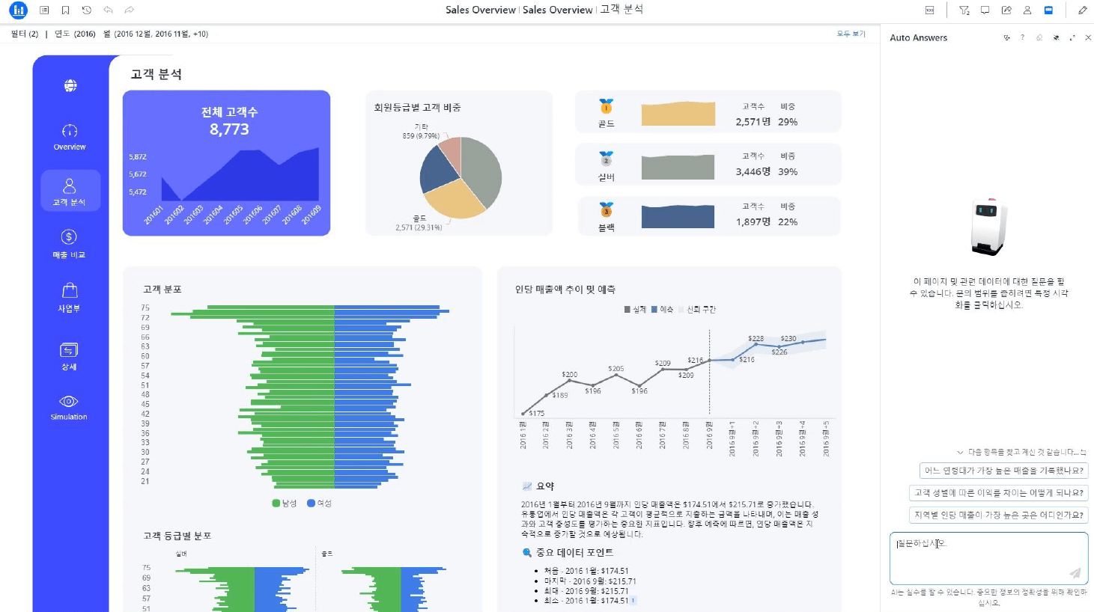
Task: Open the Simulation page in sidebar
Action: [x=69, y=407]
